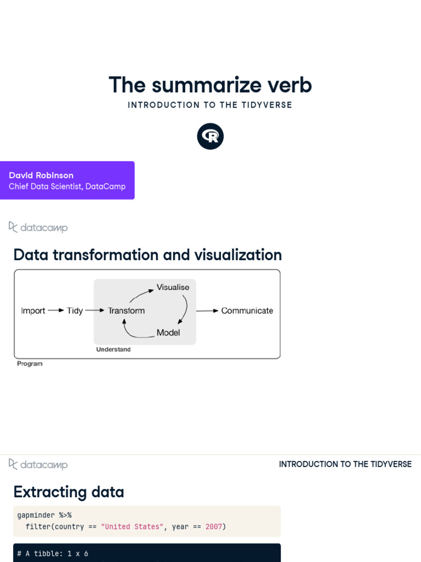Select the David Robinson name label
421x562 pixels.
coord(41,175)
